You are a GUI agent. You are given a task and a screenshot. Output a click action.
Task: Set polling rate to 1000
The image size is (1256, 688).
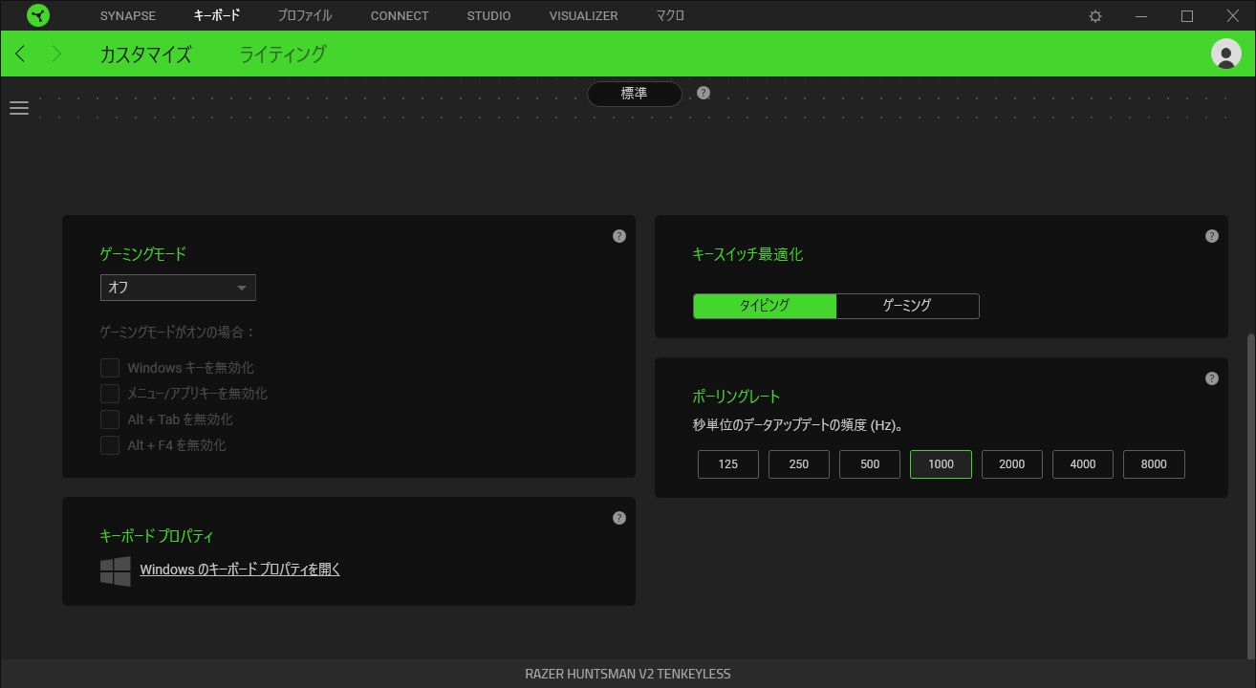[941, 464]
